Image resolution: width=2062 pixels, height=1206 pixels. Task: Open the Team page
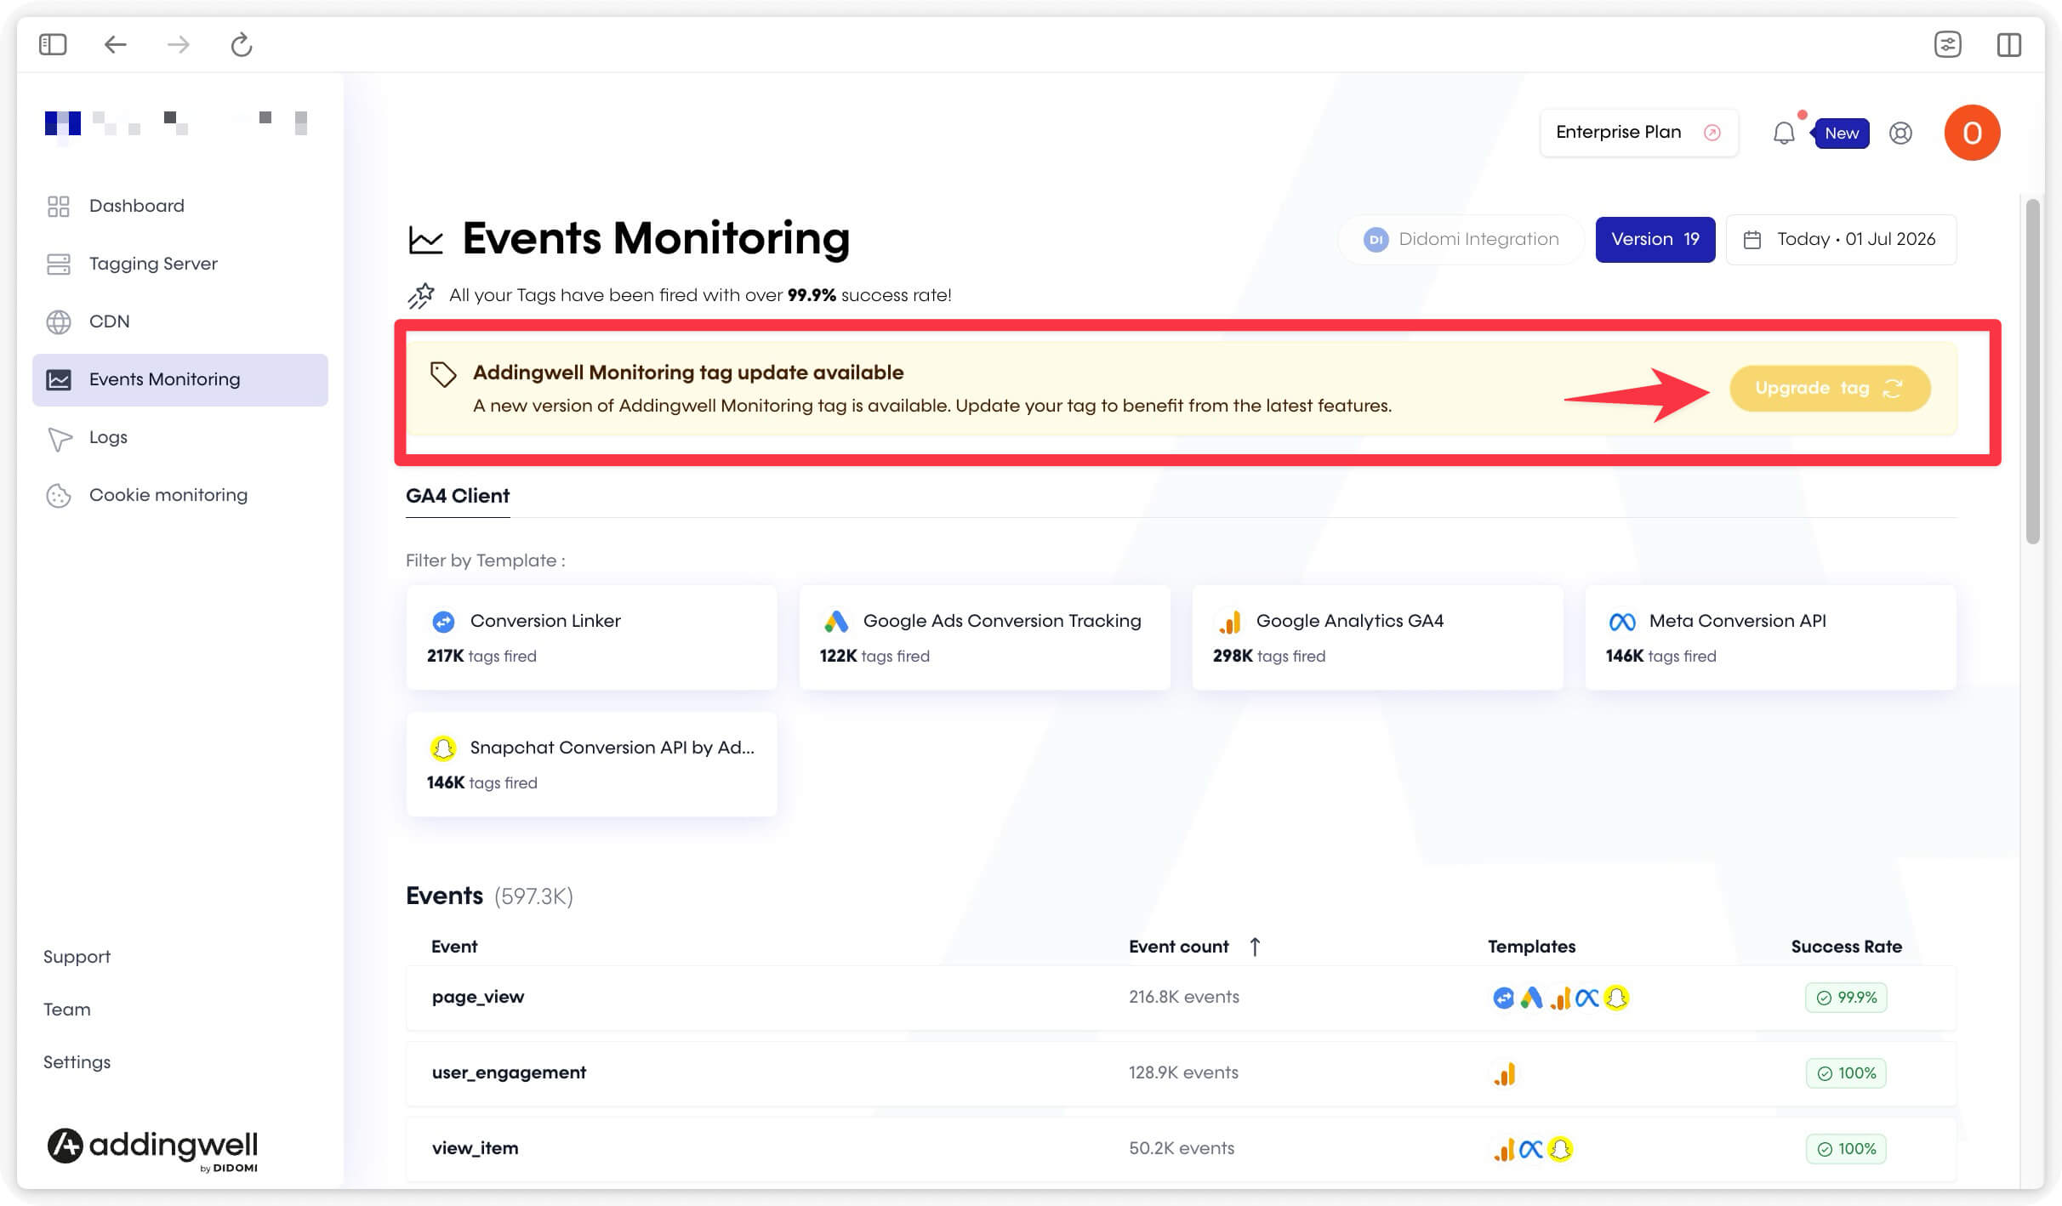coord(66,1010)
